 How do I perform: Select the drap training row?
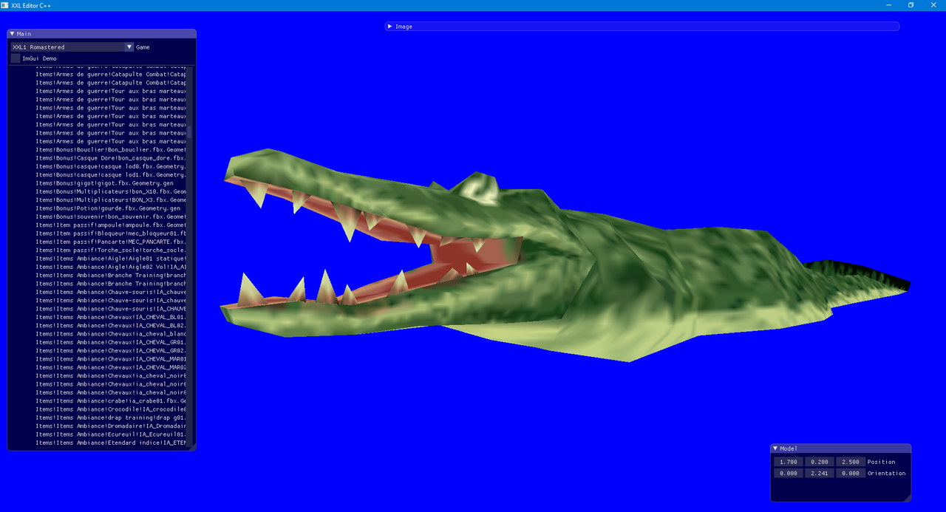click(x=111, y=417)
